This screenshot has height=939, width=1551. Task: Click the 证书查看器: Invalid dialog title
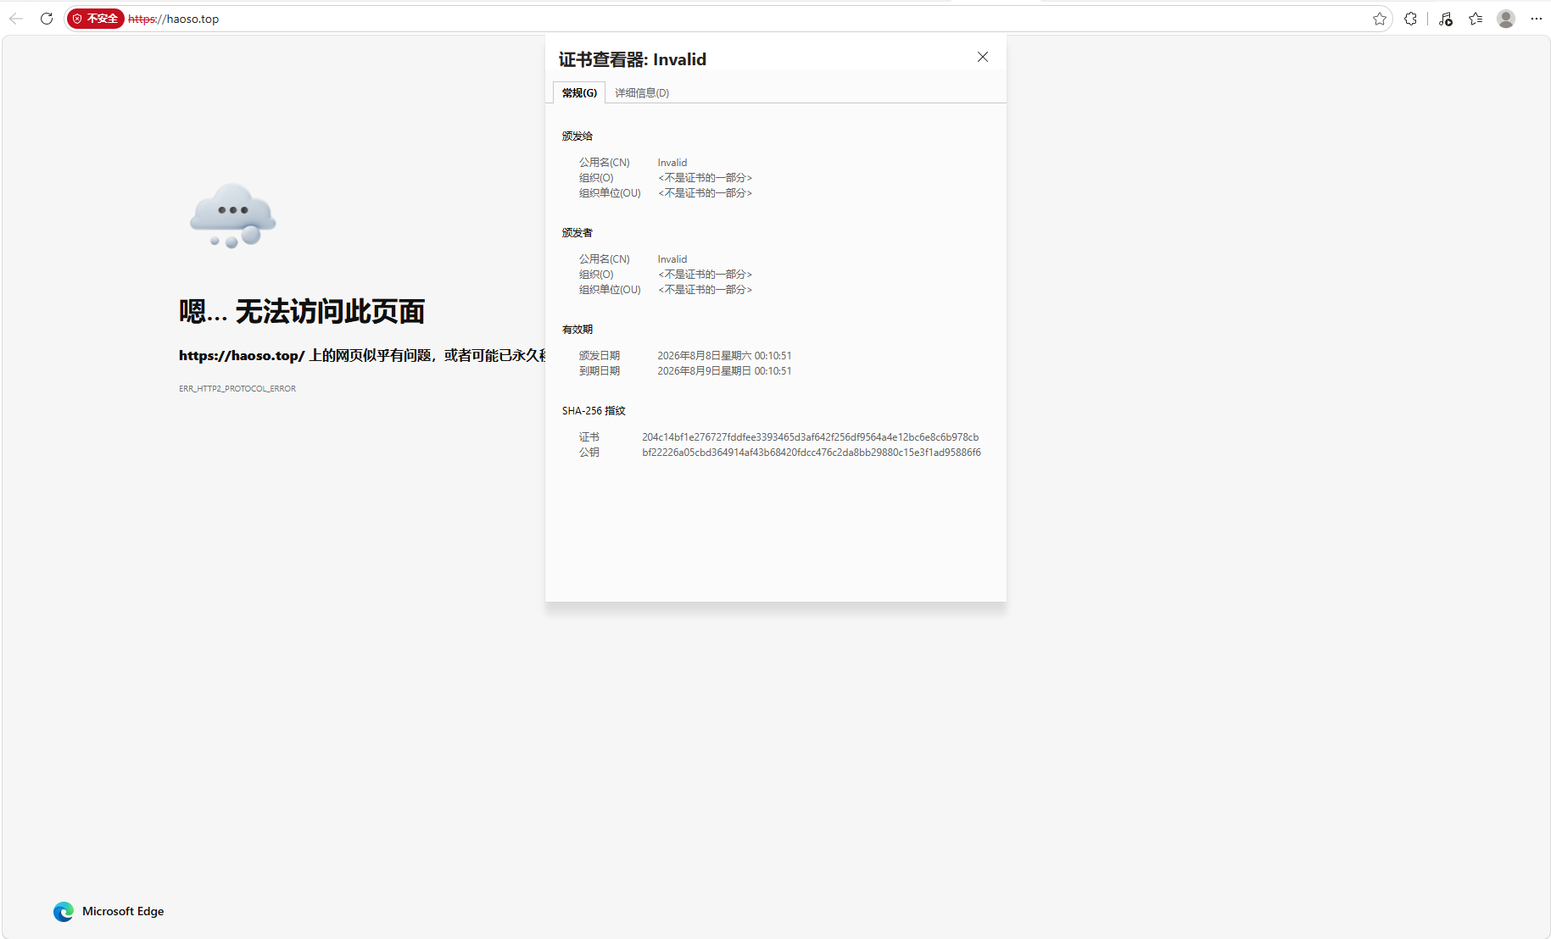pyautogui.click(x=633, y=59)
